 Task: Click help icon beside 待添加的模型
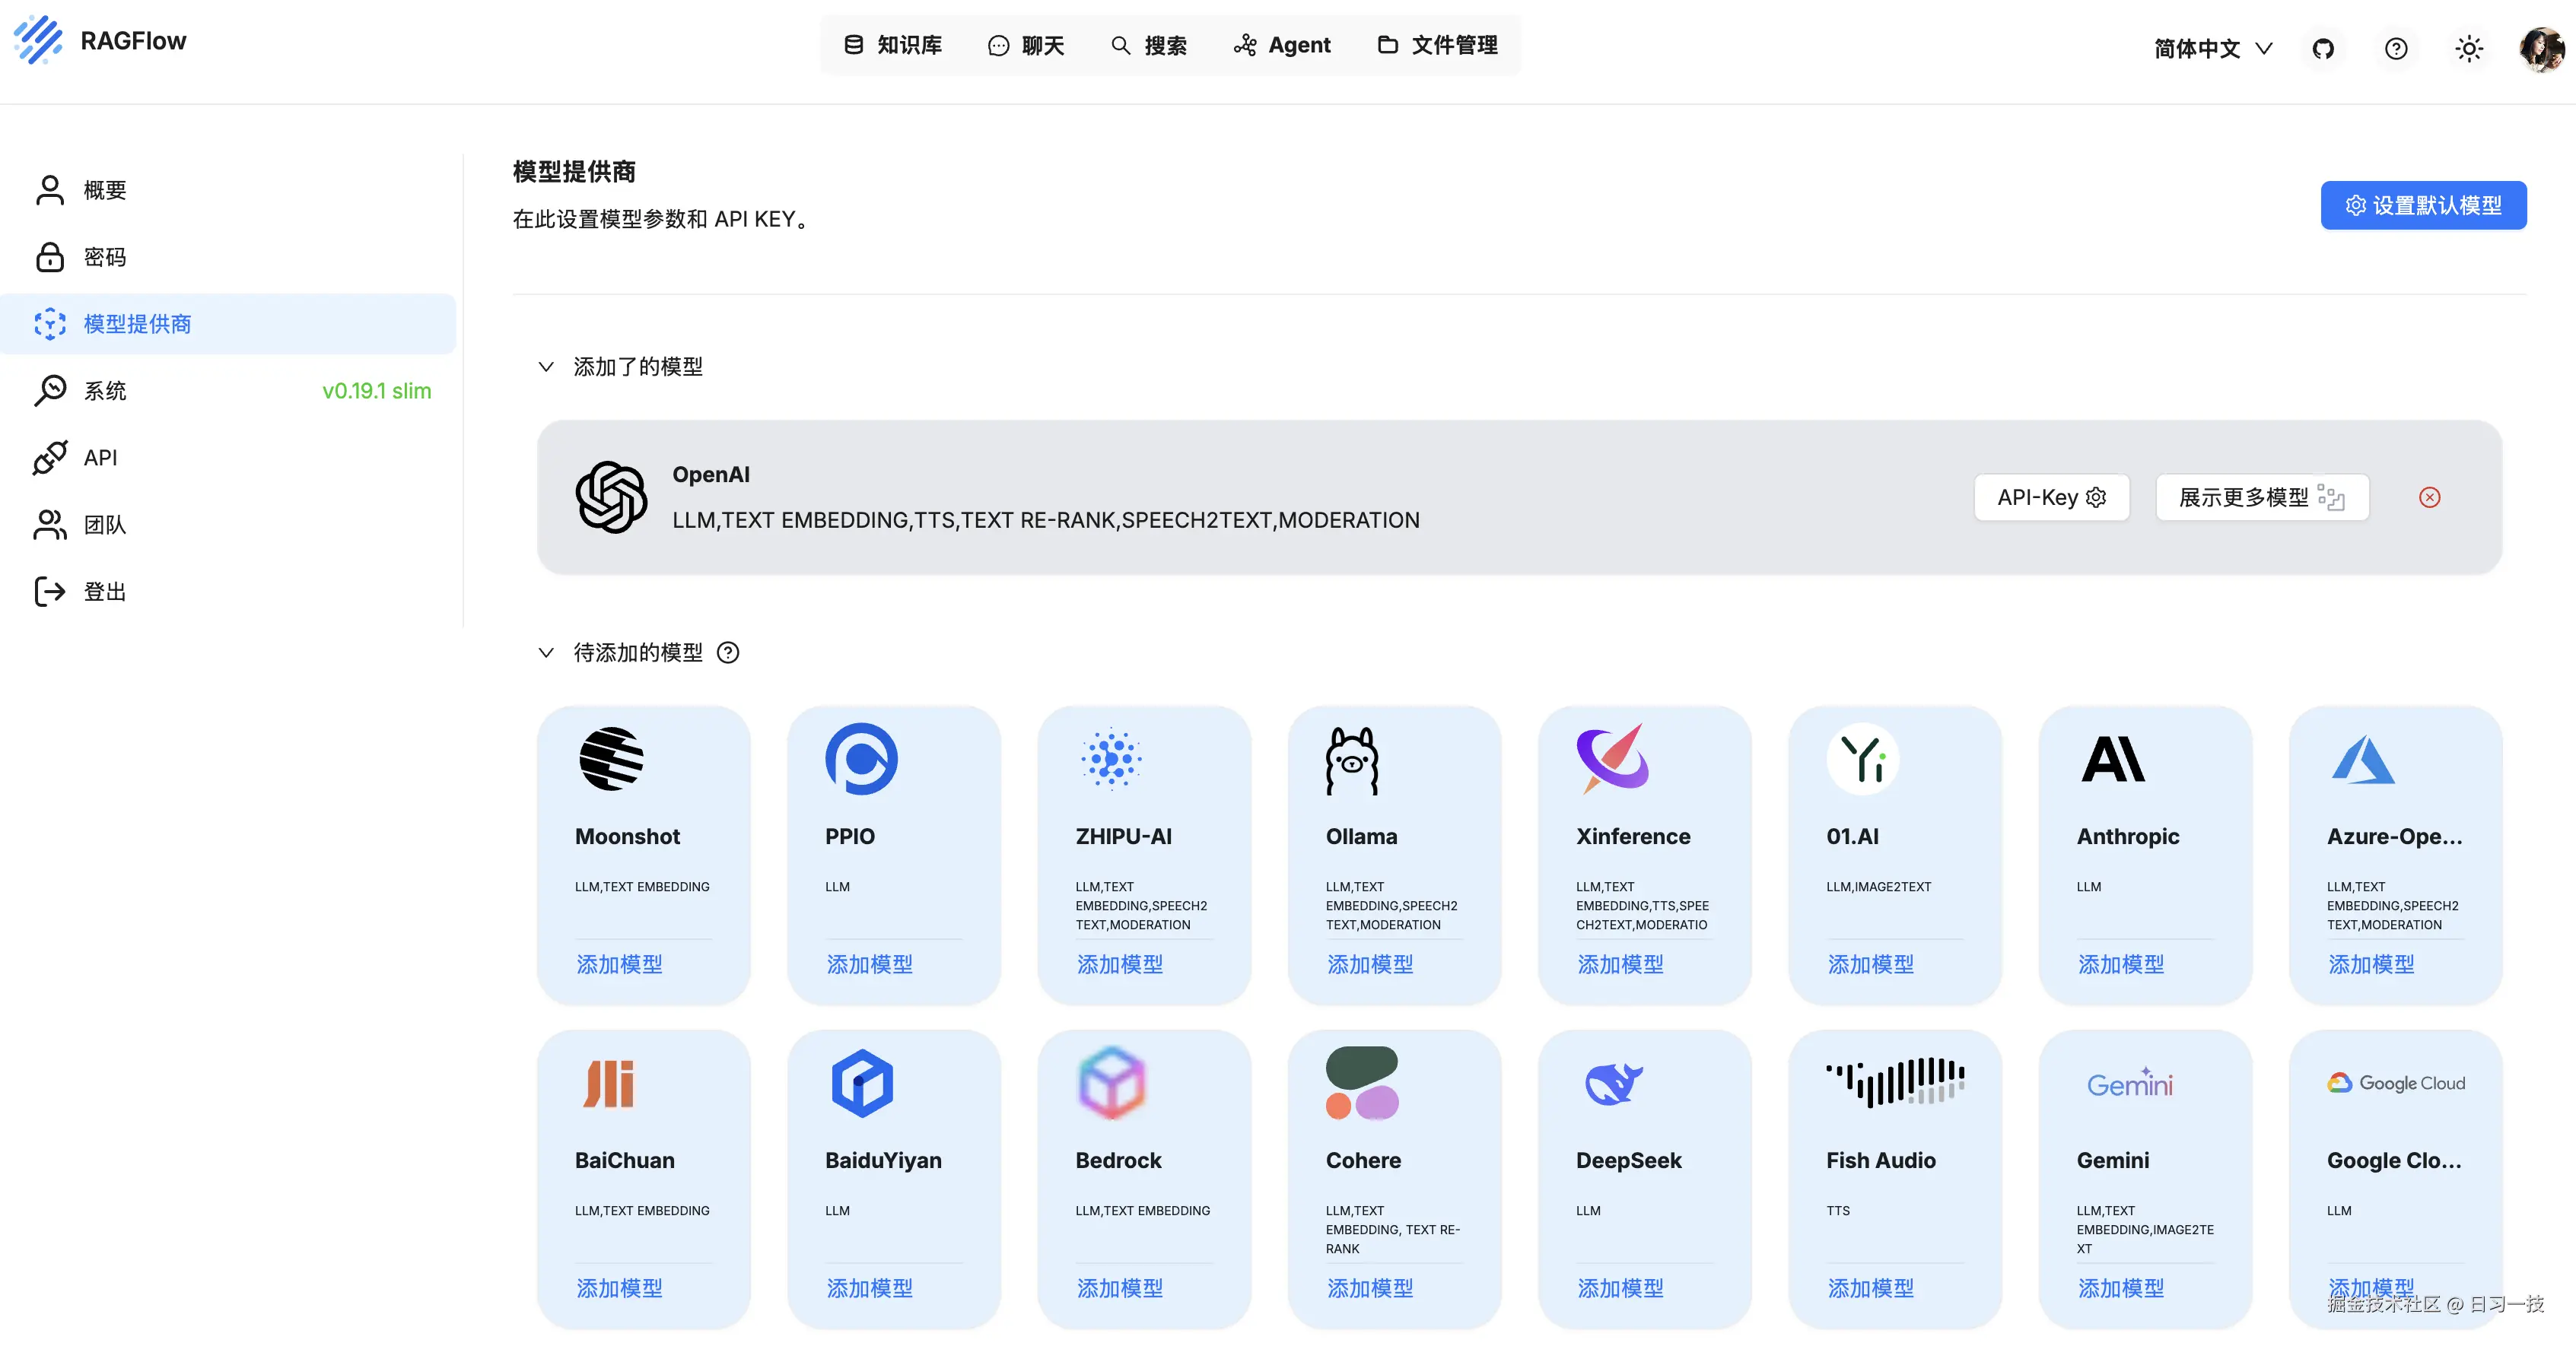click(728, 652)
